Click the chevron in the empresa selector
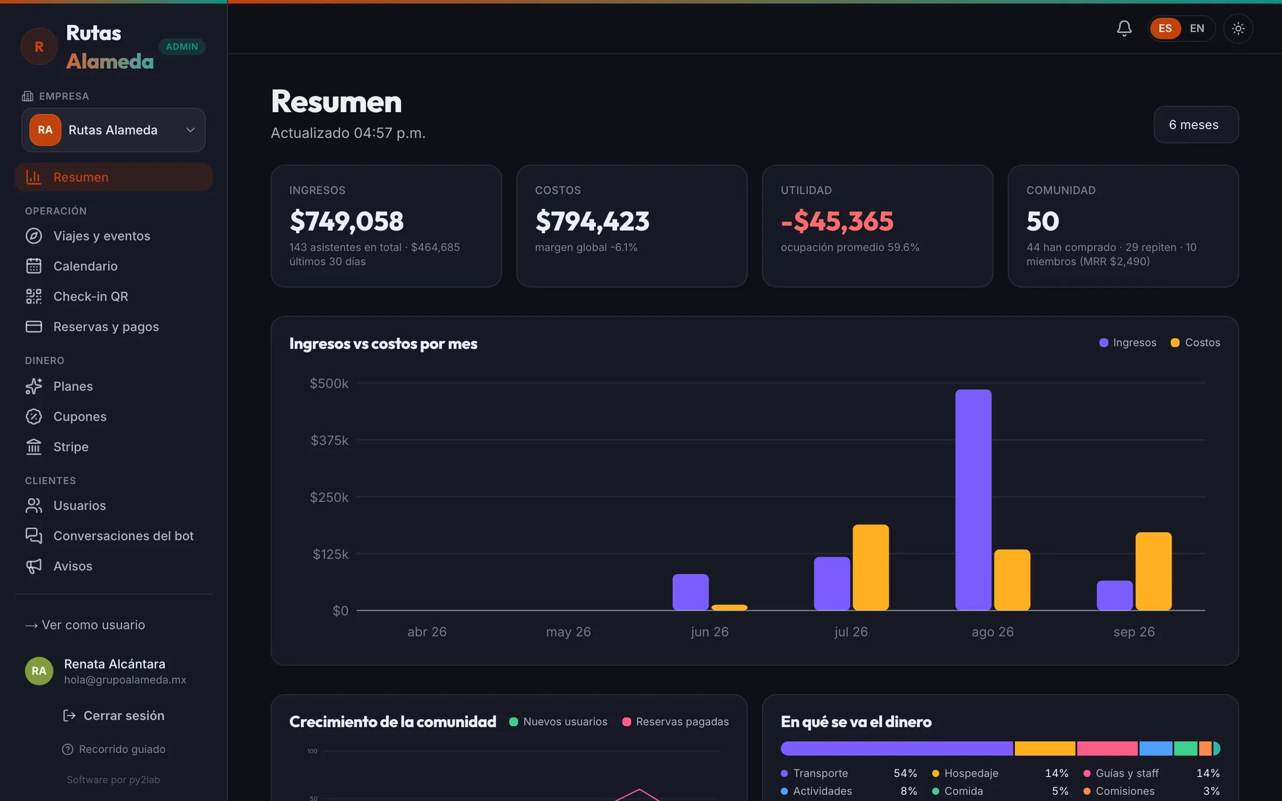 [190, 130]
